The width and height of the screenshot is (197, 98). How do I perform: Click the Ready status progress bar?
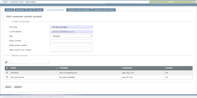pos(171,2)
